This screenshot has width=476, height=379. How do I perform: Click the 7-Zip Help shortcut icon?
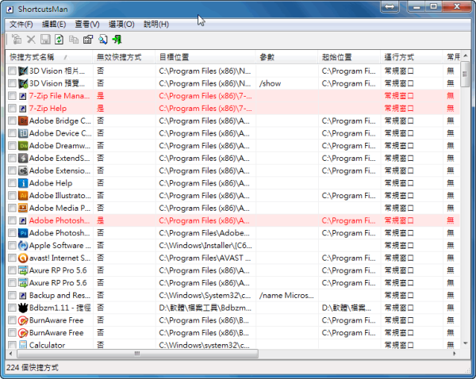coord(23,109)
